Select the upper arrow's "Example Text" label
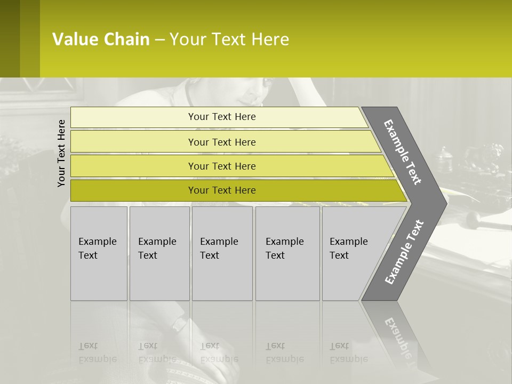This screenshot has width=512, height=384. (403, 153)
